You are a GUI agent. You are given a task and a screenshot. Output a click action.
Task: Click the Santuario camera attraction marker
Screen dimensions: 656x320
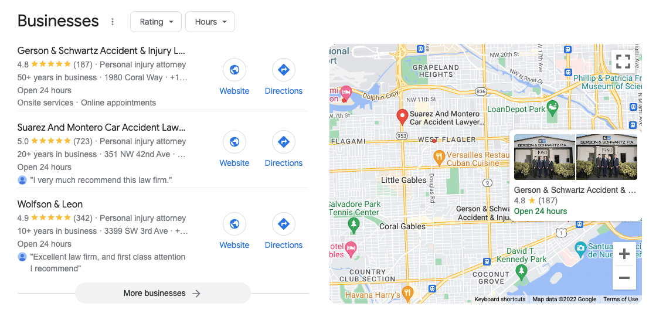(580, 248)
